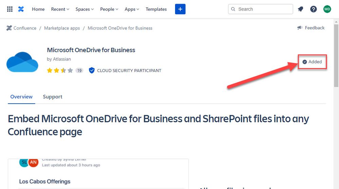Screen dimensions: 339x189
Task: Click the Feedback megaphone icon
Action: tap(300, 28)
